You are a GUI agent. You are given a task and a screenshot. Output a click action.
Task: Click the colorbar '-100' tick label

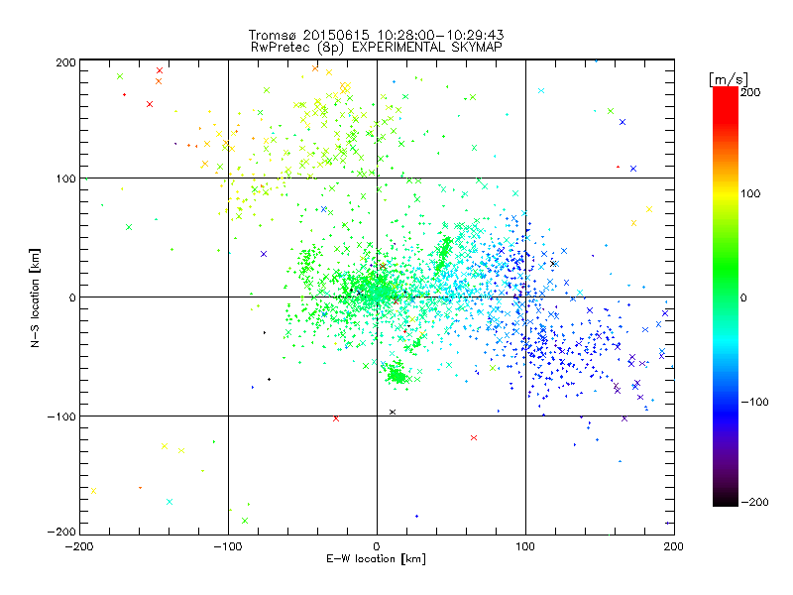point(754,402)
